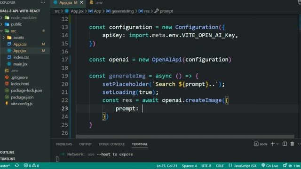Viewport: 301px width, 169px height.
Task: Open the Output panel tab
Action: (x=86, y=144)
